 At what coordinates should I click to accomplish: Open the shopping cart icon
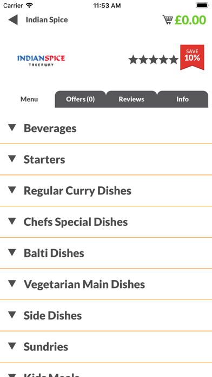coord(168,19)
